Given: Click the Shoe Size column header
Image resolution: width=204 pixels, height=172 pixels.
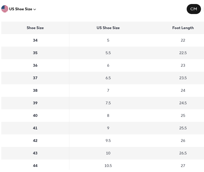Looking at the screenshot, I should tap(35, 28).
